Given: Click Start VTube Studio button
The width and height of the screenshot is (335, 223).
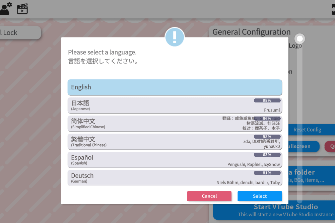Looking at the screenshot, I should tap(286, 210).
